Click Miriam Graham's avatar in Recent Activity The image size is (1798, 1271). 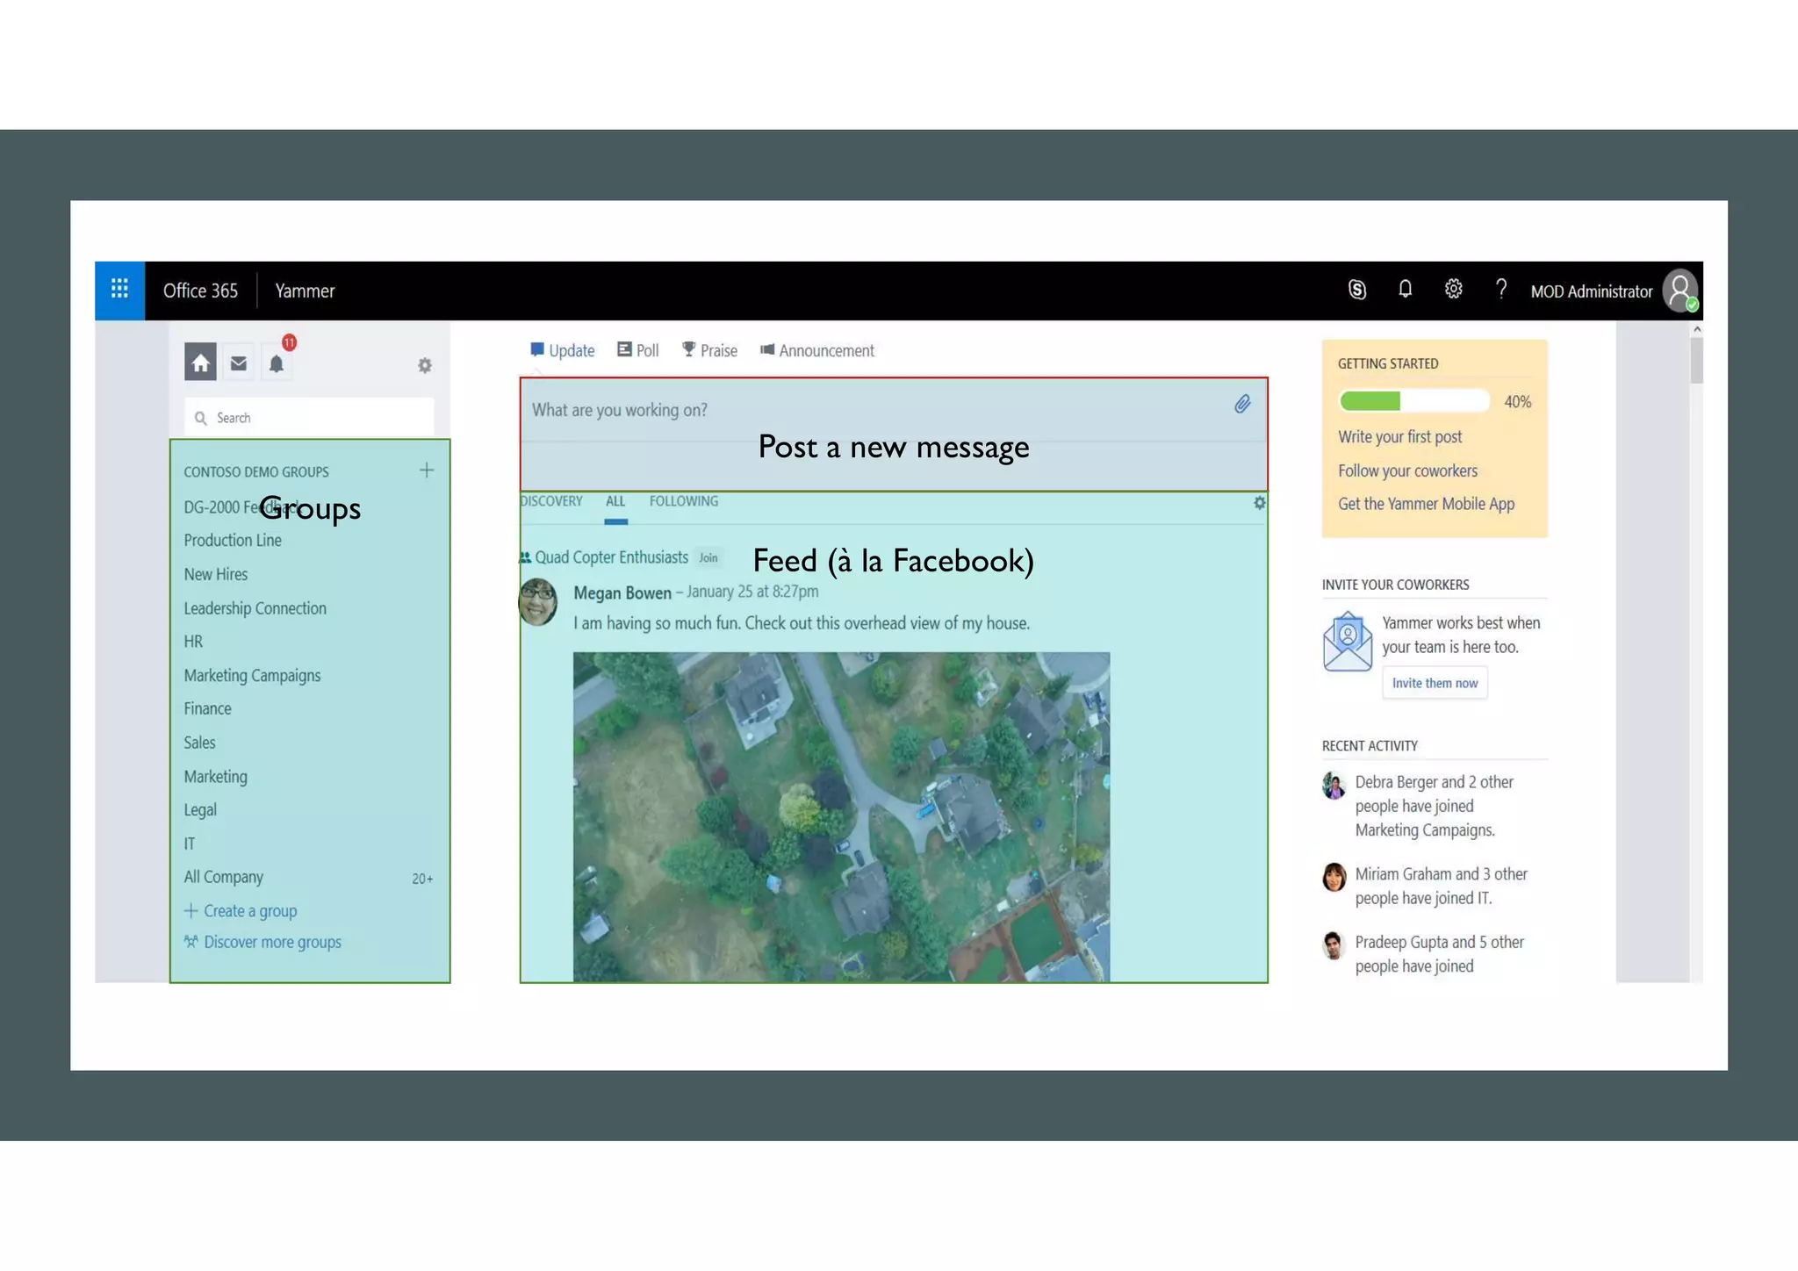click(x=1334, y=877)
